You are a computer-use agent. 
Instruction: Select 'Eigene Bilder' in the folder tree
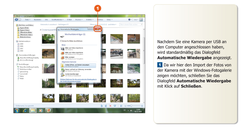pos(24,28)
